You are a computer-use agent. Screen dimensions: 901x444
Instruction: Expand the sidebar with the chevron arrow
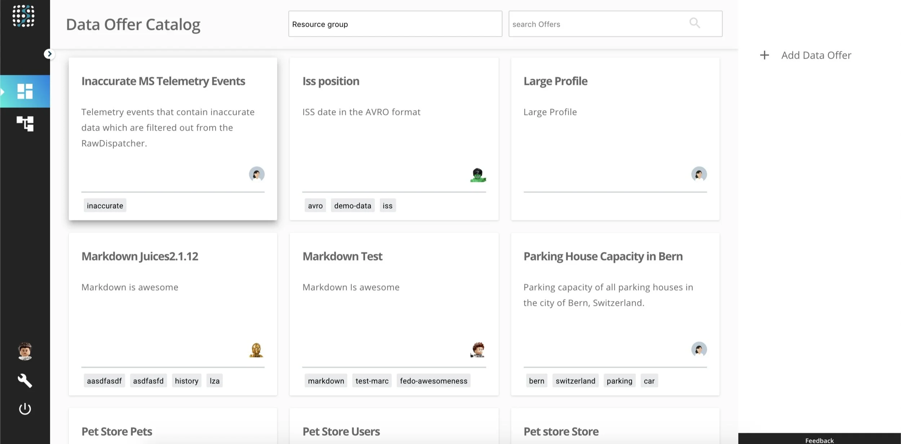point(49,54)
